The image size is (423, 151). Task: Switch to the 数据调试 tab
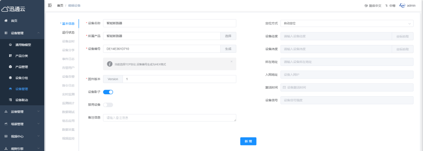click(68, 112)
